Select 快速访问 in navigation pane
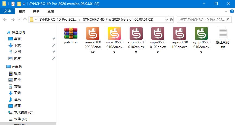 18,32
